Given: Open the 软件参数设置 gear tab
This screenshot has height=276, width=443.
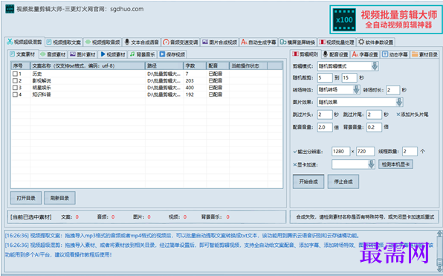Looking at the screenshot, I should (x=376, y=42).
